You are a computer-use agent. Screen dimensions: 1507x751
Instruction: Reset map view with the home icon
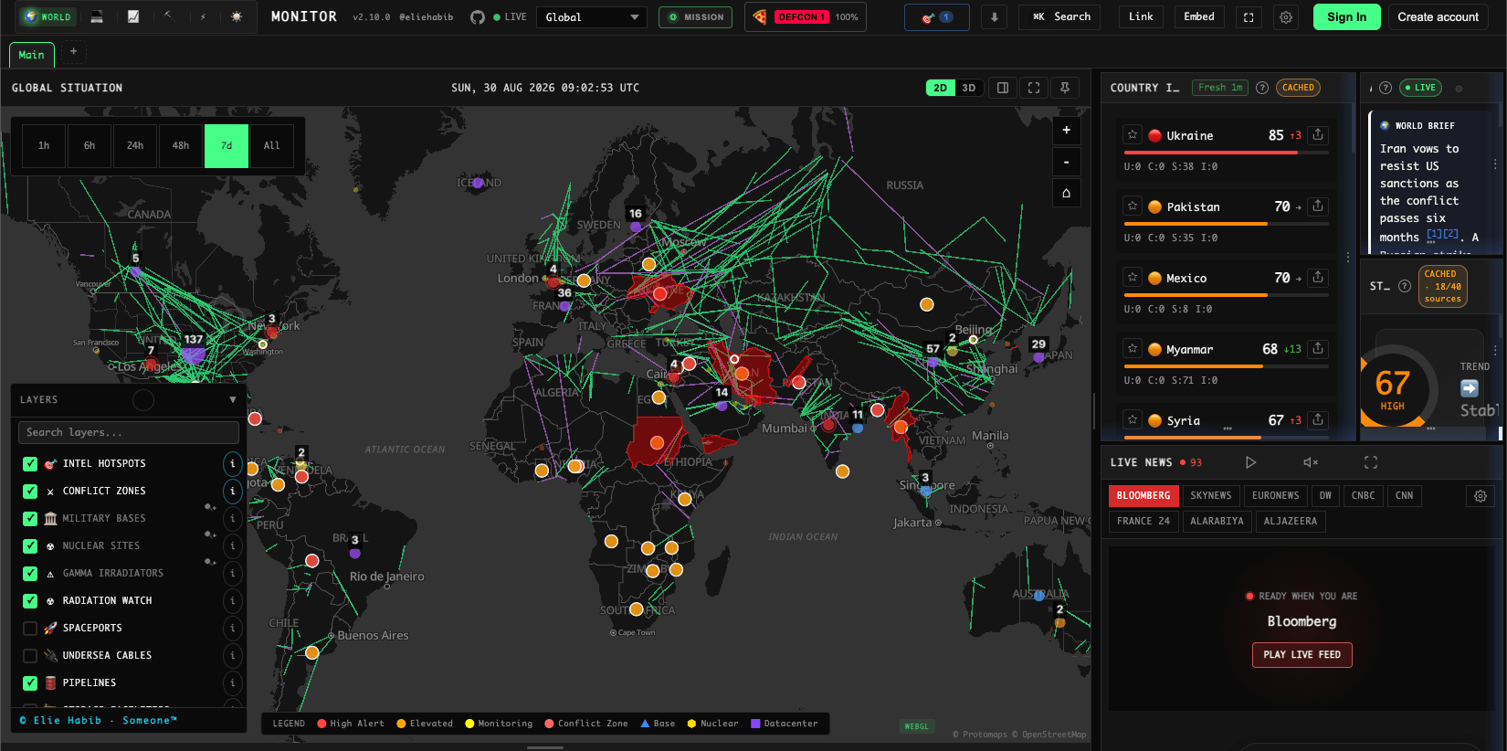click(x=1066, y=193)
